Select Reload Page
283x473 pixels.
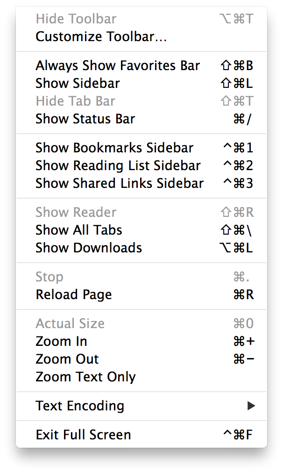(x=74, y=294)
